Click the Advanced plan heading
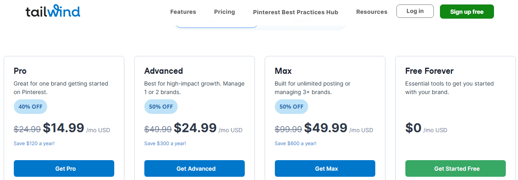This screenshot has height=180, width=518. pos(163,71)
